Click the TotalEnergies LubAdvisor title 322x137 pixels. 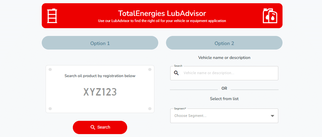[162, 14]
